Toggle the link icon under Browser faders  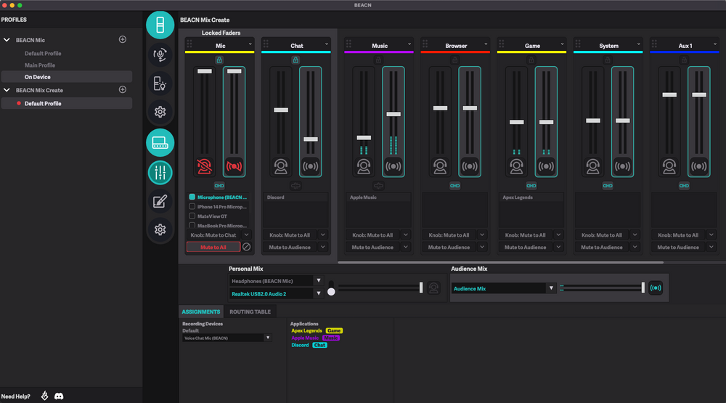(454, 186)
